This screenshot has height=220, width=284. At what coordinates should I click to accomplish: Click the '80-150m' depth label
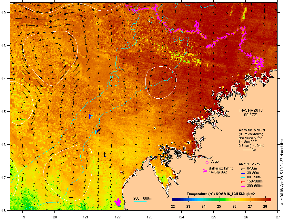point(254,177)
